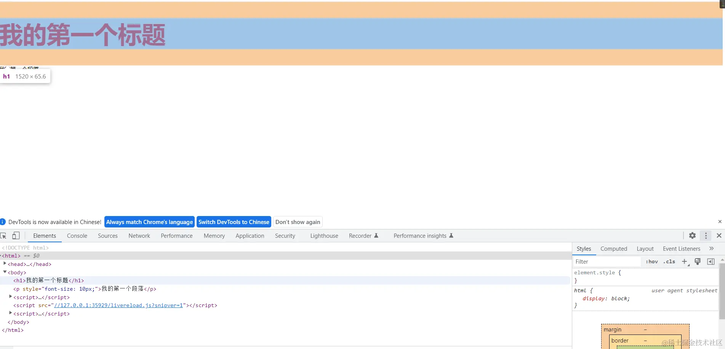725x349 pixels.
Task: Click the Styles pane vertical scrollbar
Action: [x=722, y=291]
